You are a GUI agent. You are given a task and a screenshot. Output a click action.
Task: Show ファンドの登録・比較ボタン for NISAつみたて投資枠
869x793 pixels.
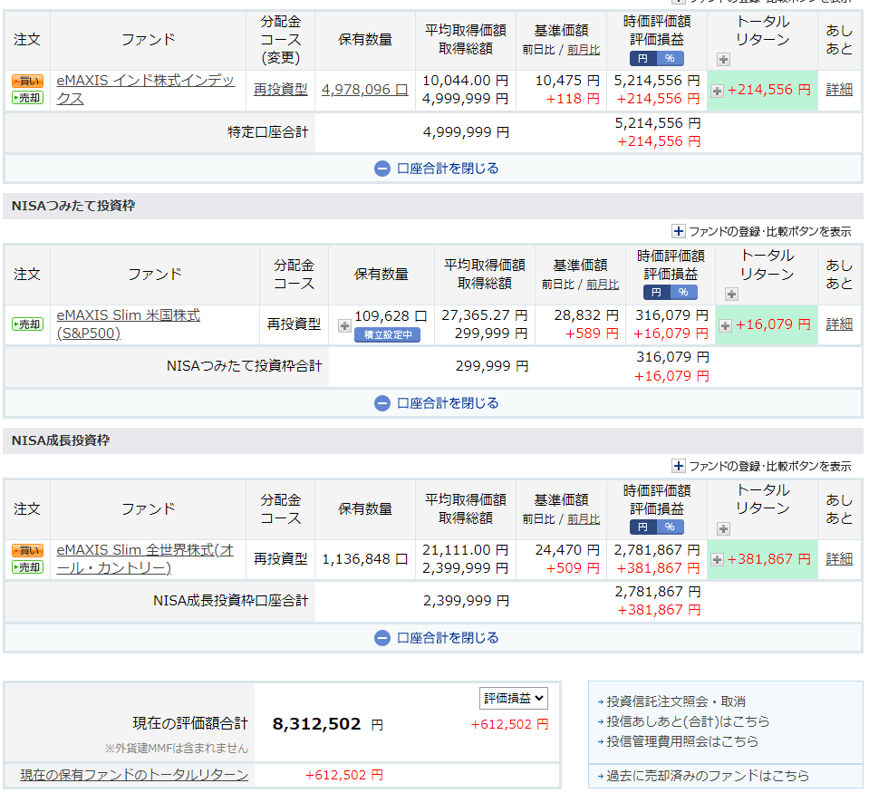[x=761, y=232]
